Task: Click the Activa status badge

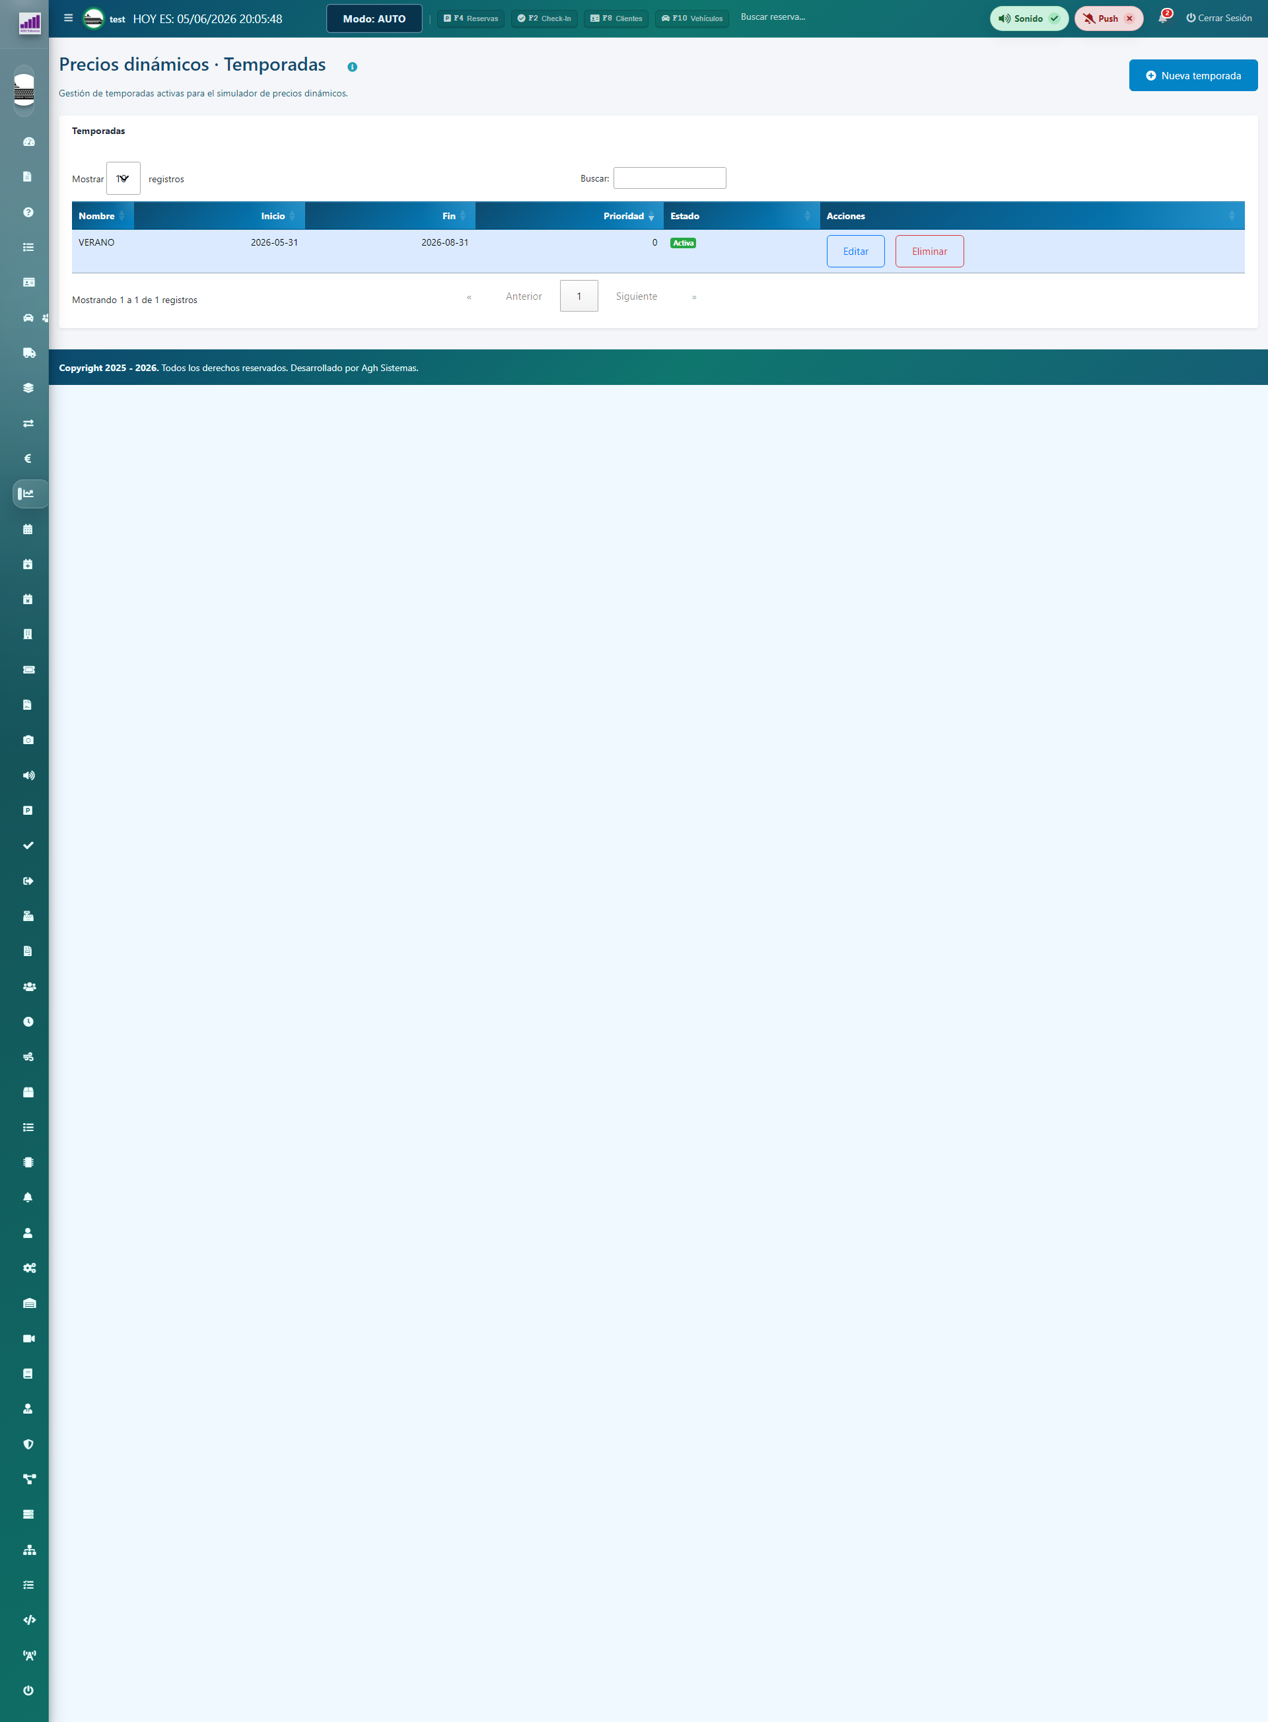Action: click(x=682, y=243)
